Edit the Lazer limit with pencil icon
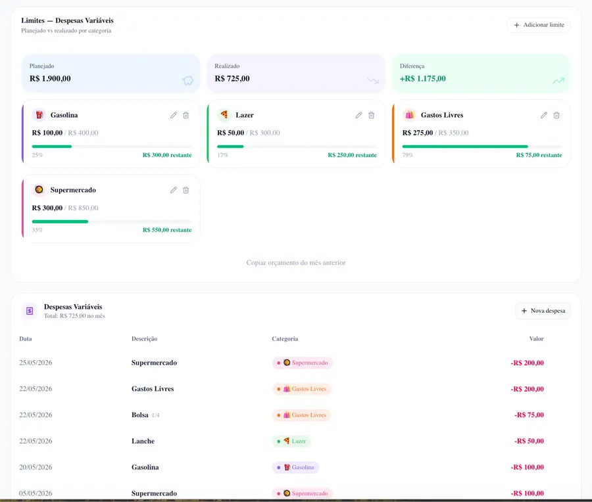 click(x=358, y=115)
